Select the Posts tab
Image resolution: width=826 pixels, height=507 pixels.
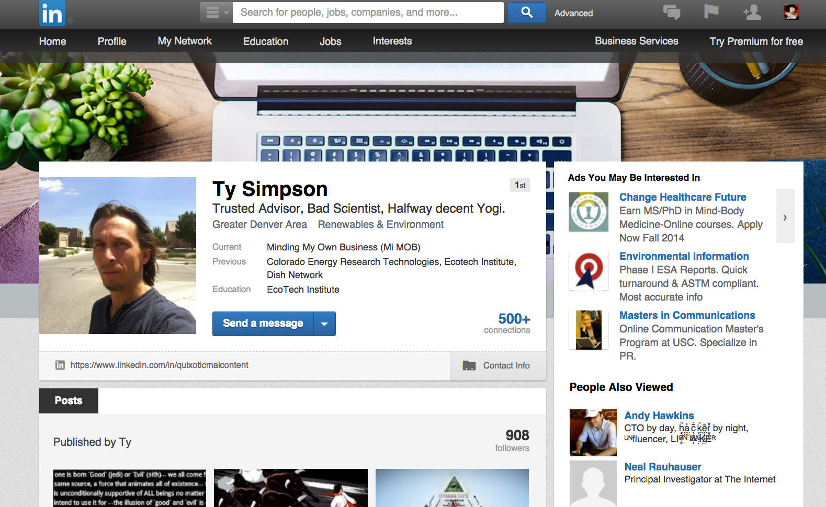pyautogui.click(x=69, y=401)
